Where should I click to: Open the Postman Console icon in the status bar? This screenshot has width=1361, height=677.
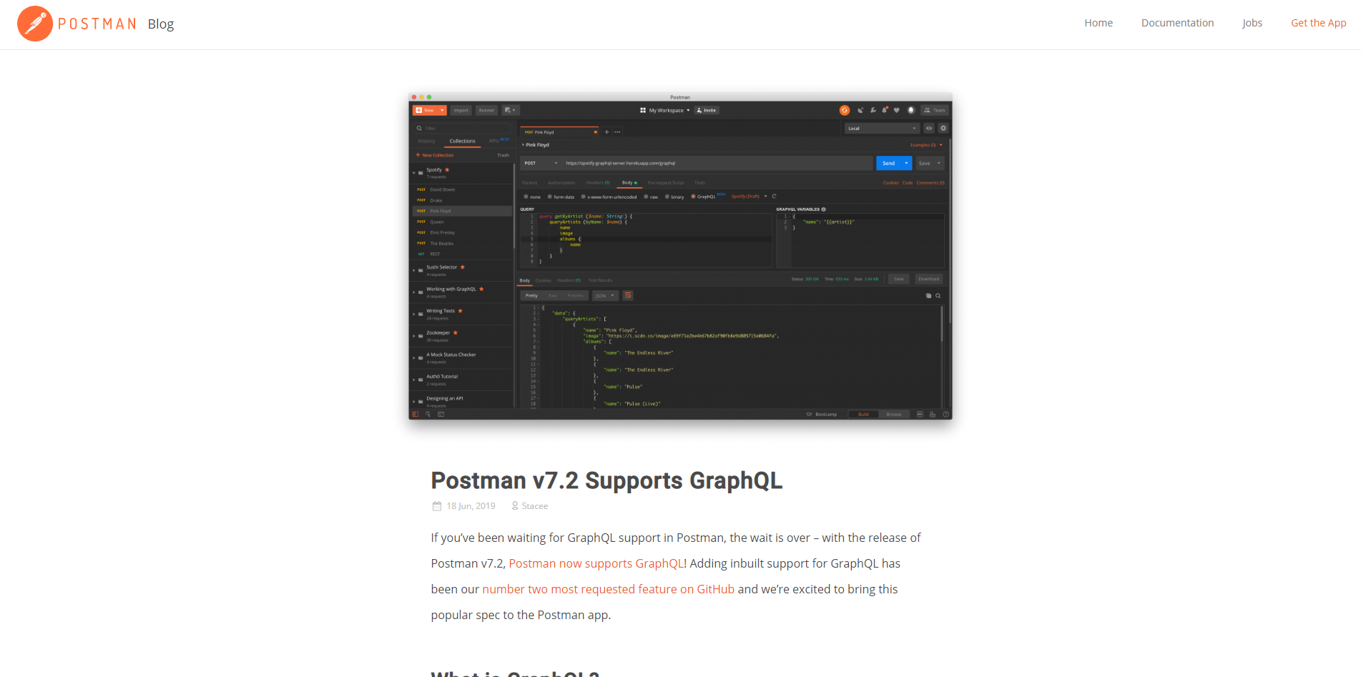point(441,414)
